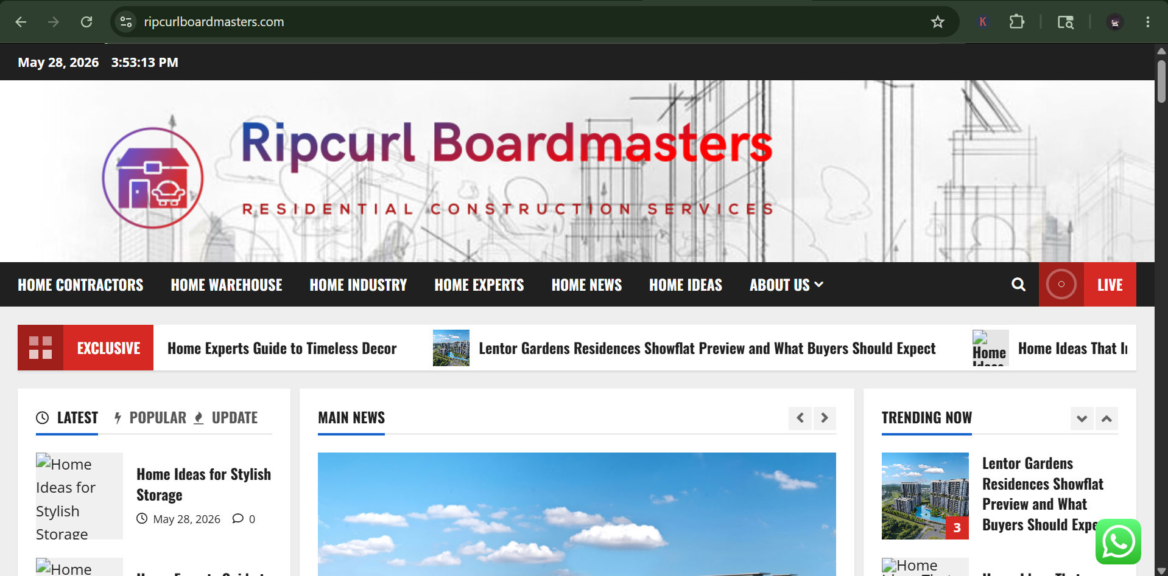Reload the current page
The width and height of the screenshot is (1168, 576).
click(86, 22)
